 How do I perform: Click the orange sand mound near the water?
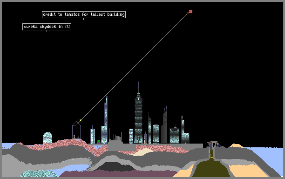(x=236, y=145)
